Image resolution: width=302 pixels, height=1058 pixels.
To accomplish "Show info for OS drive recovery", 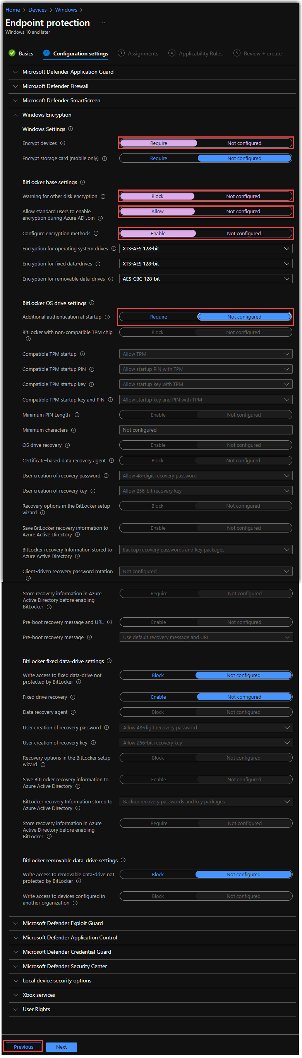I will 68,446.
